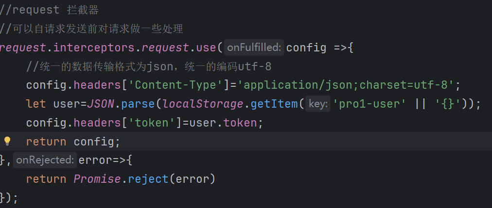Click the getItem method call
Viewport: 492px width, 208px height.
[x=274, y=104]
